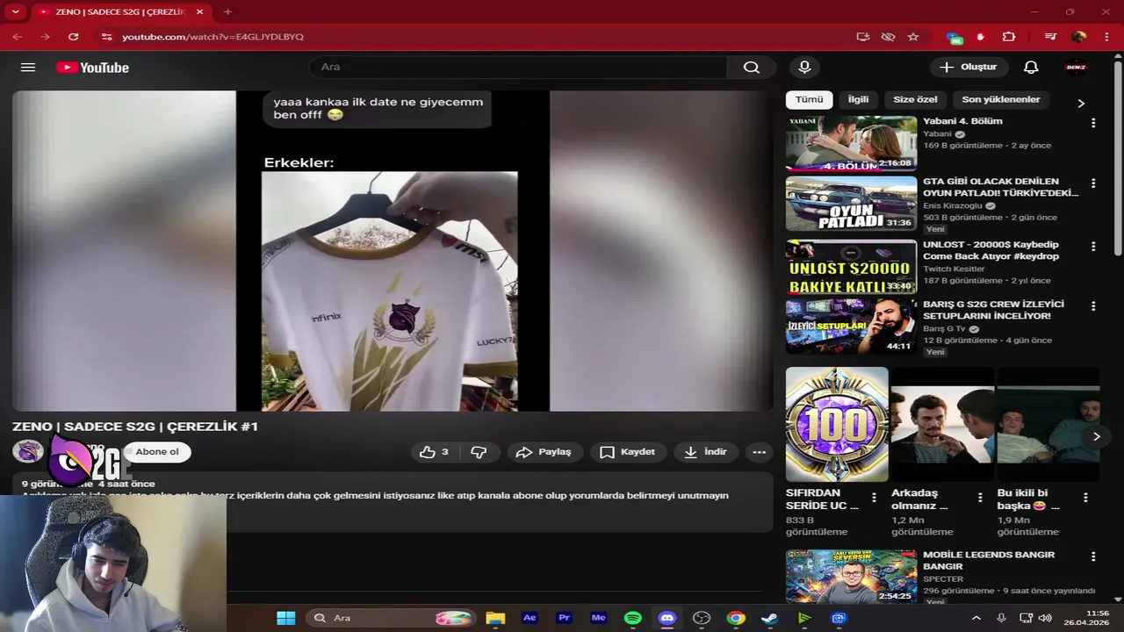Screen dimensions: 1124x632
Task: Open the options menu for Yabani 4. Bölüm
Action: click(1093, 124)
